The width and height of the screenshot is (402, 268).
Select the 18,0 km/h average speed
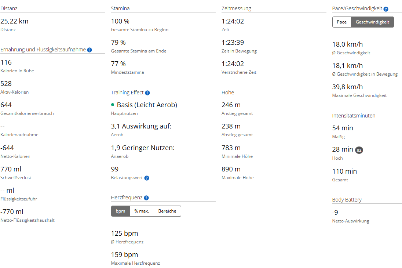point(347,44)
